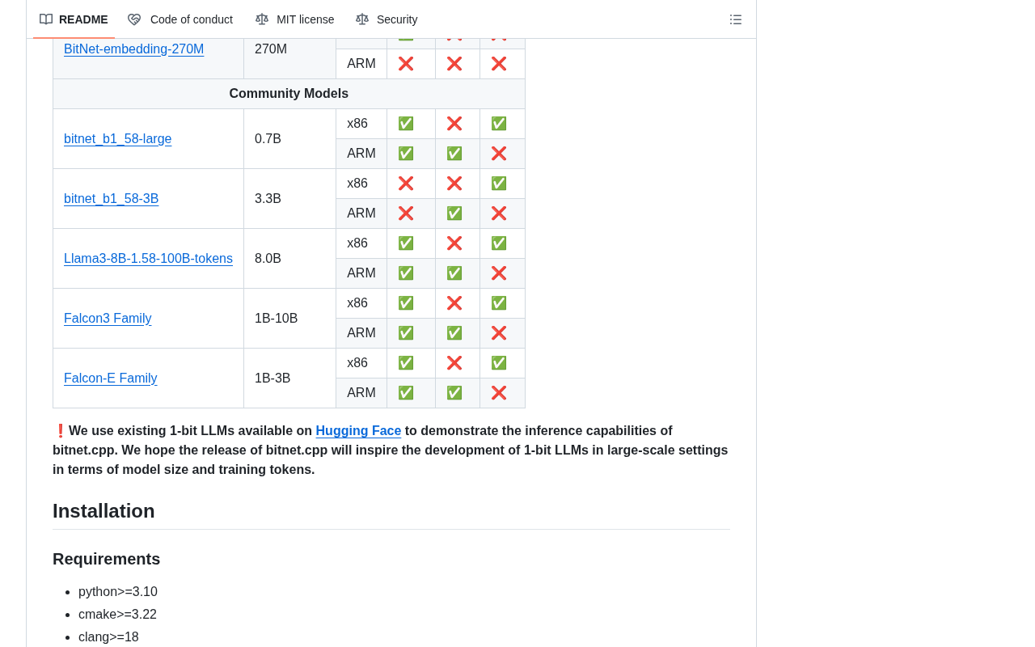Switch to the README tab
The height and width of the screenshot is (647, 1035).
tap(74, 19)
